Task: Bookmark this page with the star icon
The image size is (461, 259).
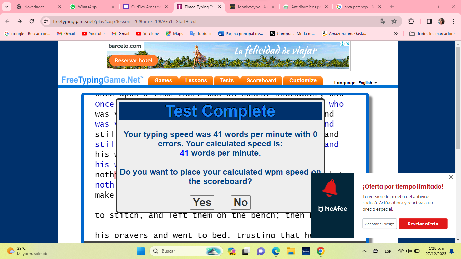Action: tap(394, 21)
